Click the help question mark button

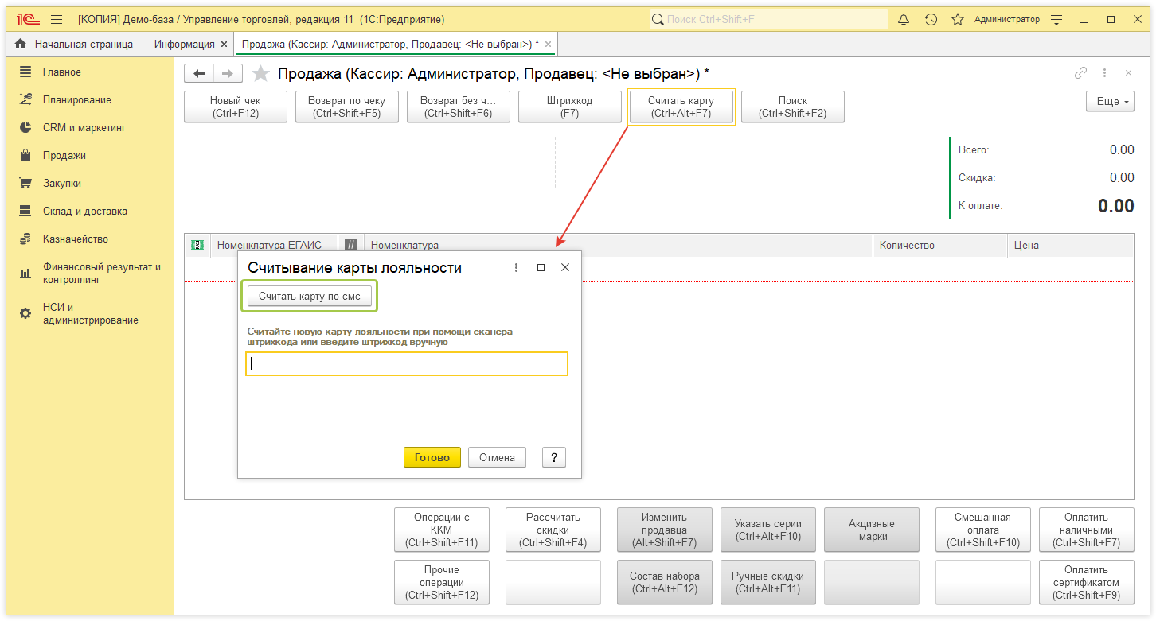coord(553,457)
